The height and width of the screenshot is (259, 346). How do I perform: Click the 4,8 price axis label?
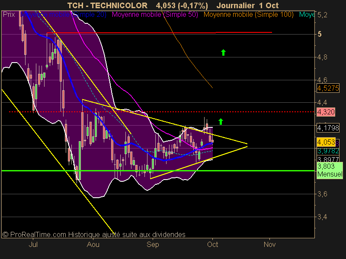(322, 57)
